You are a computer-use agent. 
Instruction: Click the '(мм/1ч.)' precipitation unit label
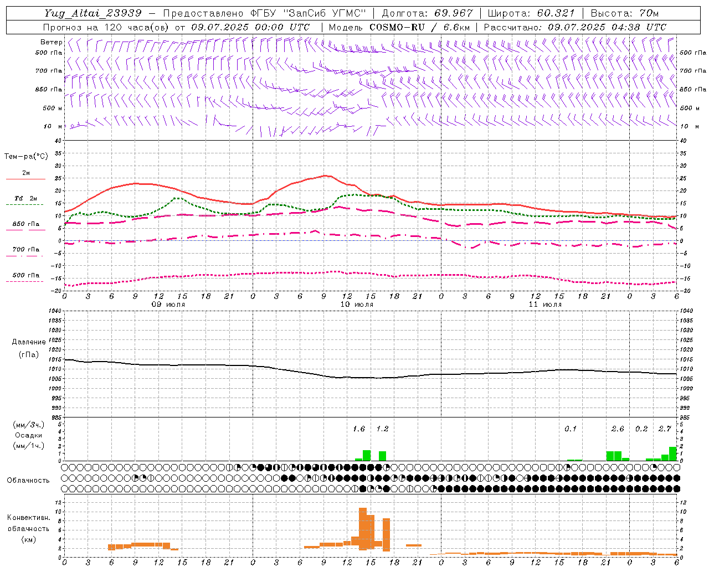pos(28,446)
